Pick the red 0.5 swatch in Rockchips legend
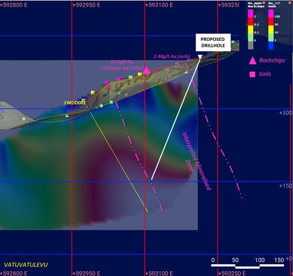This screenshot has height=276, width=293. coord(250,22)
